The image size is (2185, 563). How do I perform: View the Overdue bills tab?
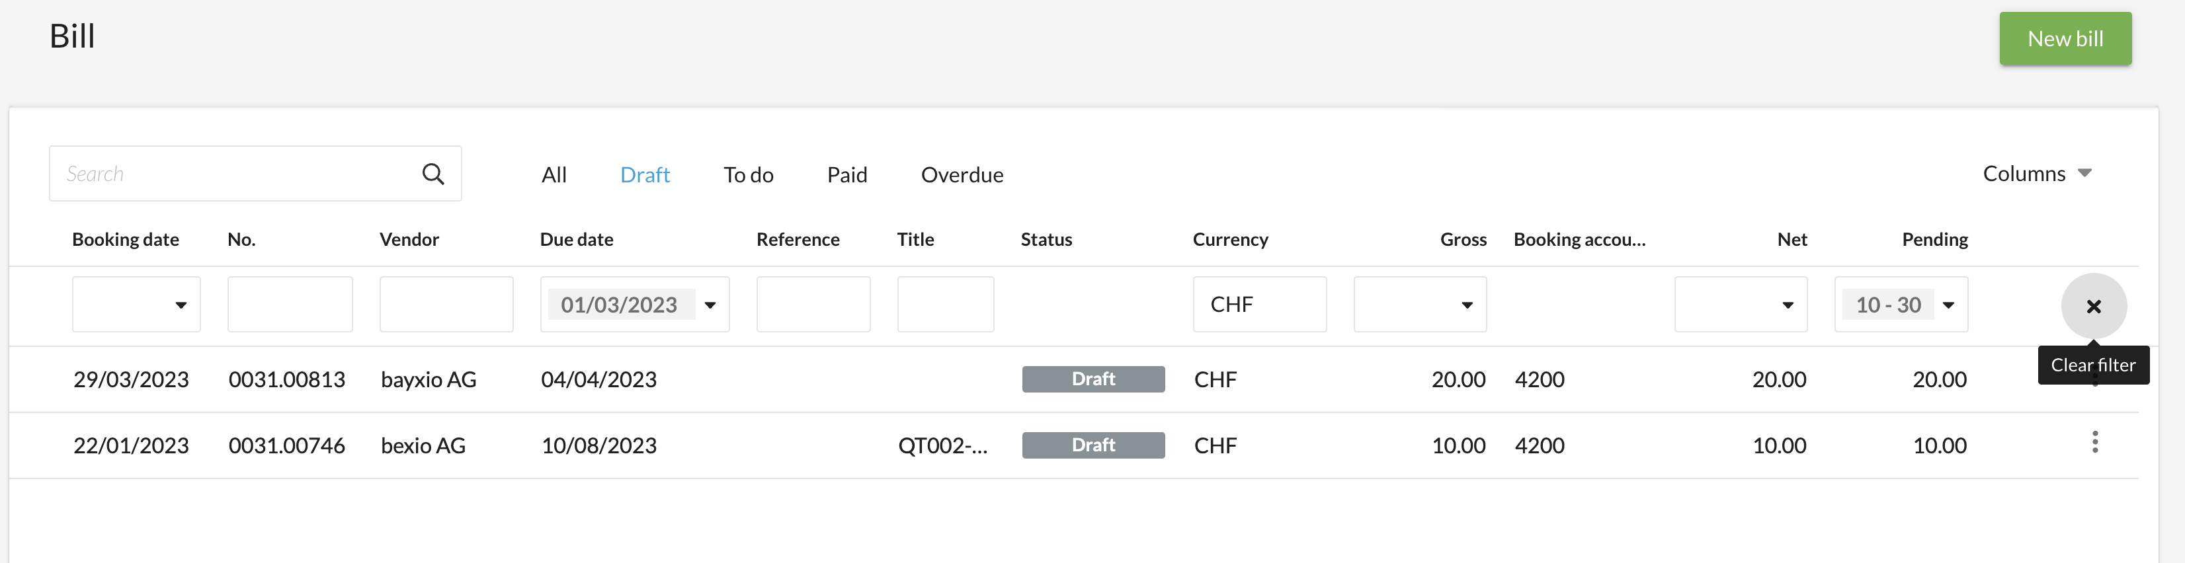[x=962, y=174]
